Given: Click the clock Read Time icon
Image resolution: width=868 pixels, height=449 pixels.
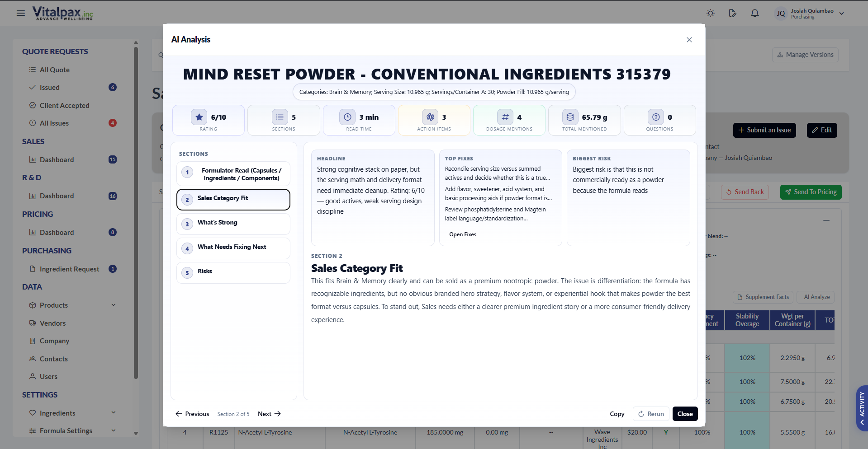Looking at the screenshot, I should 347,117.
